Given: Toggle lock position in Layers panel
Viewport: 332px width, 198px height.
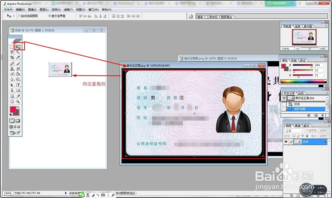Looking at the screenshot, I should 302,136.
